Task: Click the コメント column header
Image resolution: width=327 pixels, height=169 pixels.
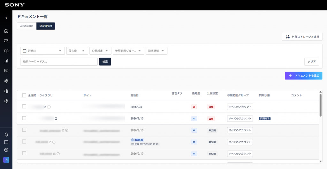Action: point(296,95)
